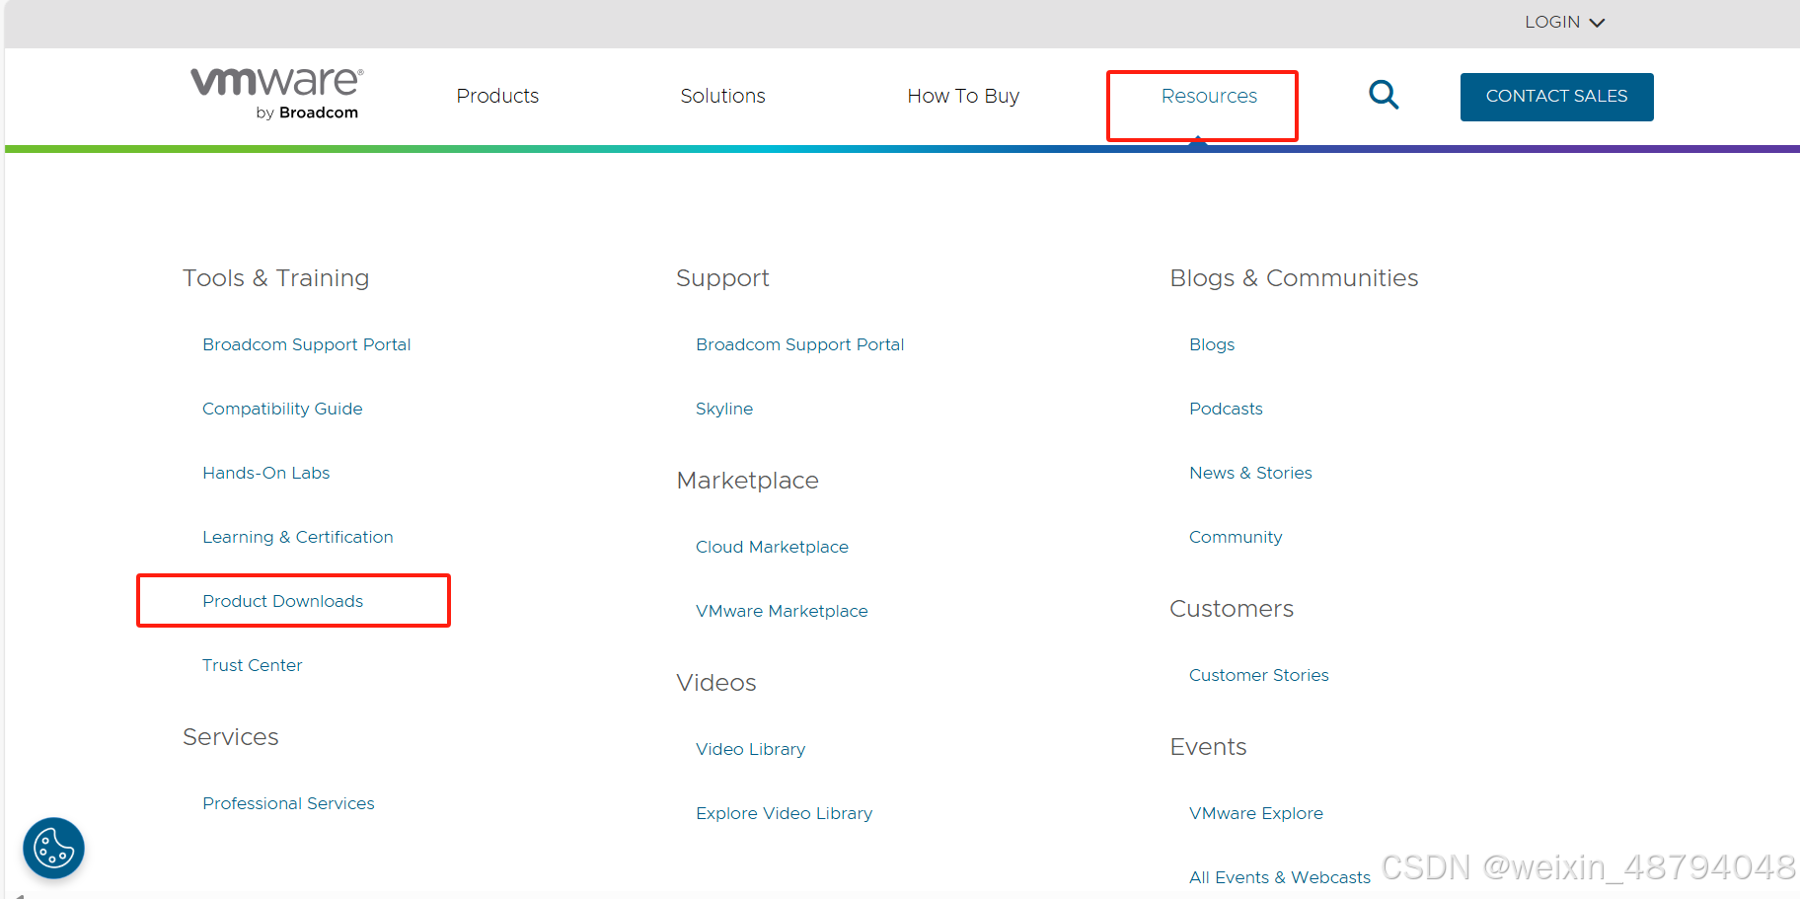Go to News & Stories

[1250, 473]
